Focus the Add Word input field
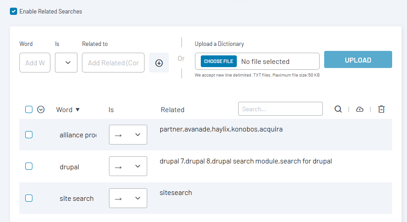Screen dimensions: 407x222 point(35,63)
